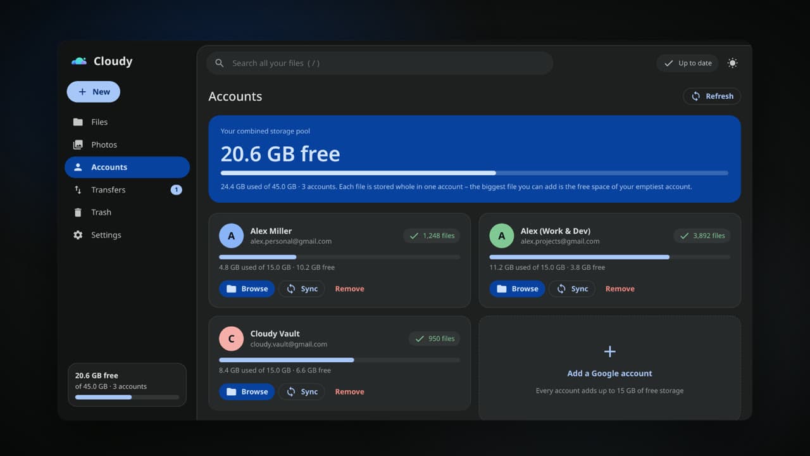This screenshot has height=456, width=810.
Task: Click the checkmark beside 3,892 files
Action: tap(684, 236)
